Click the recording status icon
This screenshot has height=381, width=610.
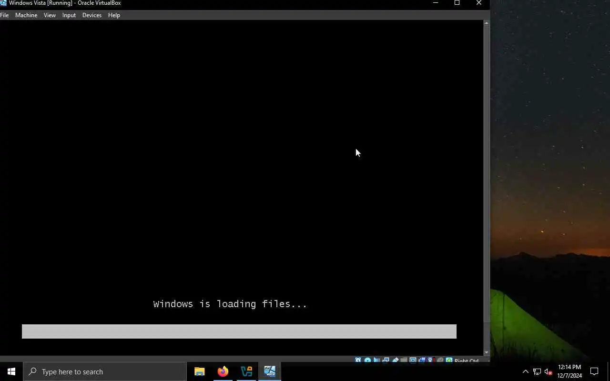click(422, 360)
